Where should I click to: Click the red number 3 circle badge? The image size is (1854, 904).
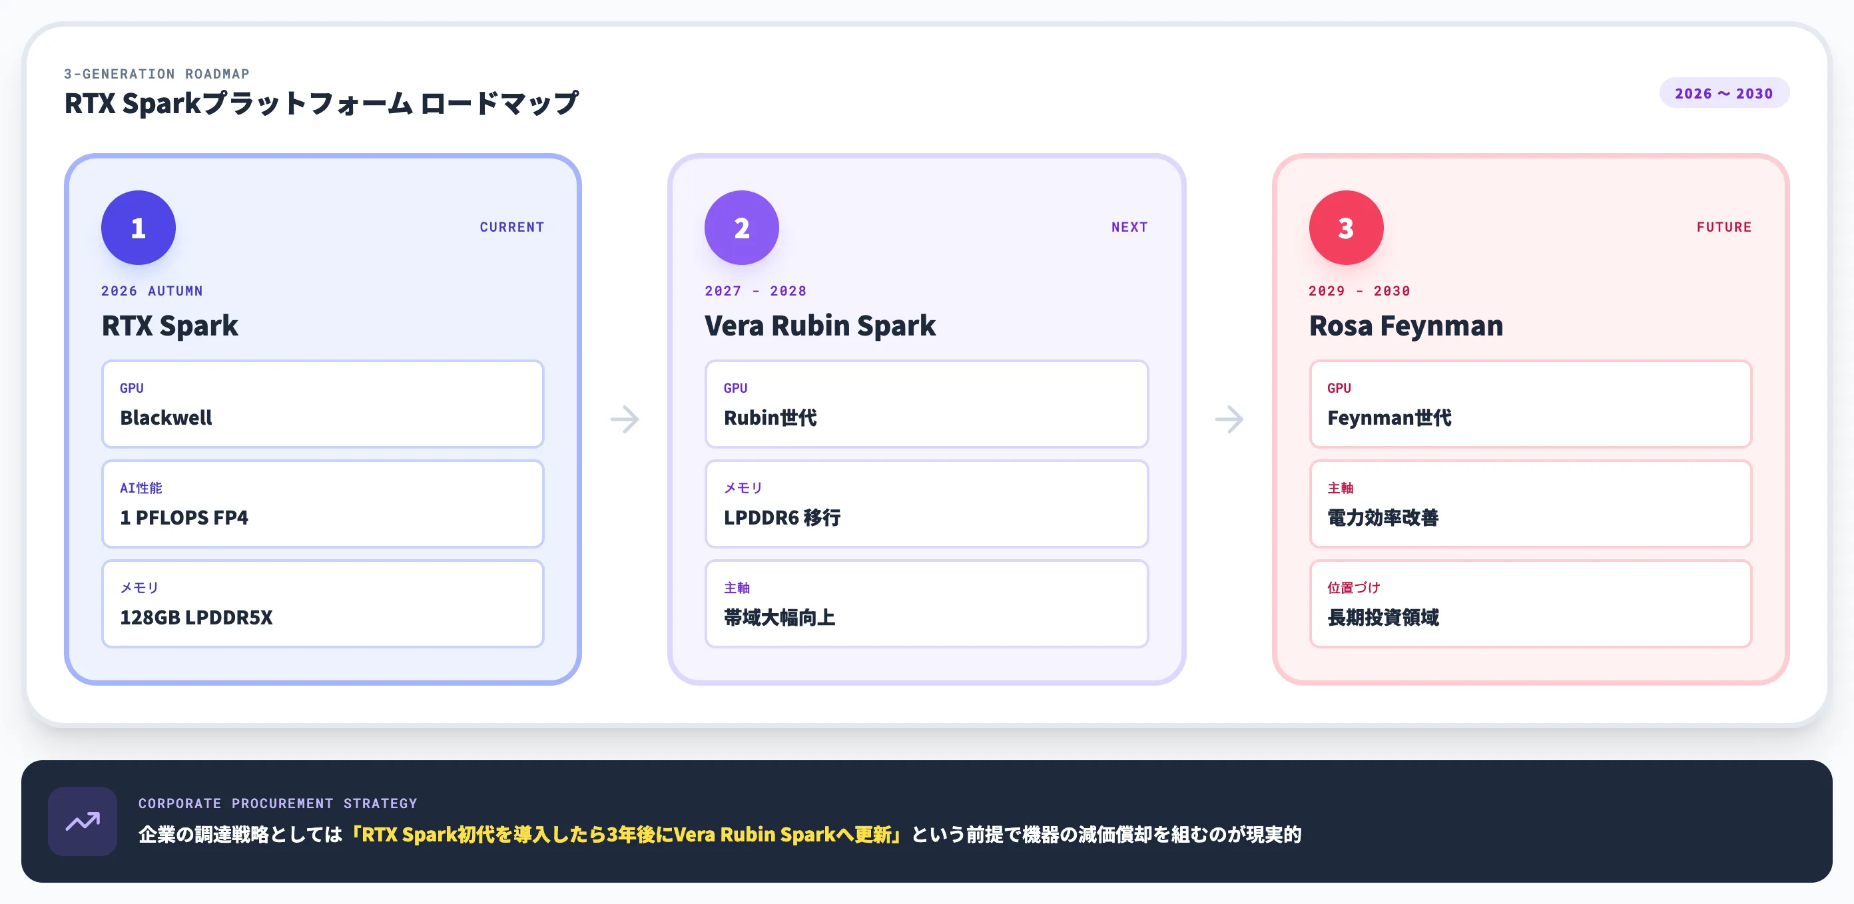[1346, 227]
